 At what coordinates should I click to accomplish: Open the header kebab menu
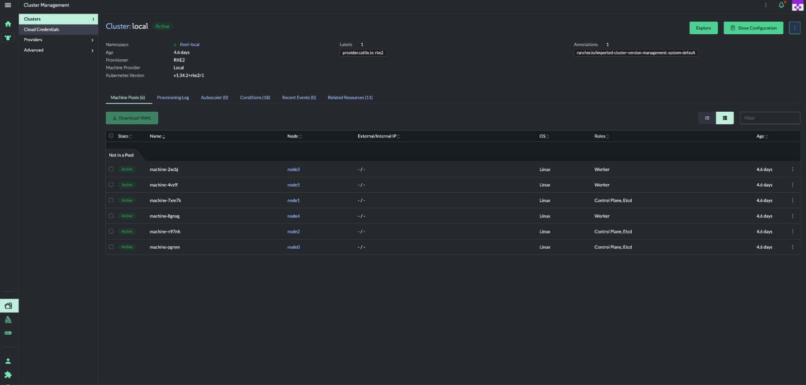(x=766, y=5)
